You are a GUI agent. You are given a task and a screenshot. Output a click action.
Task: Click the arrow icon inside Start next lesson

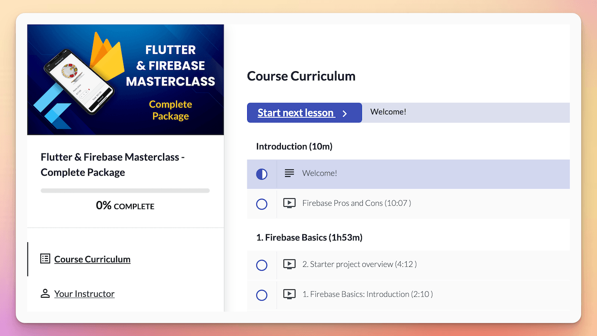point(345,113)
